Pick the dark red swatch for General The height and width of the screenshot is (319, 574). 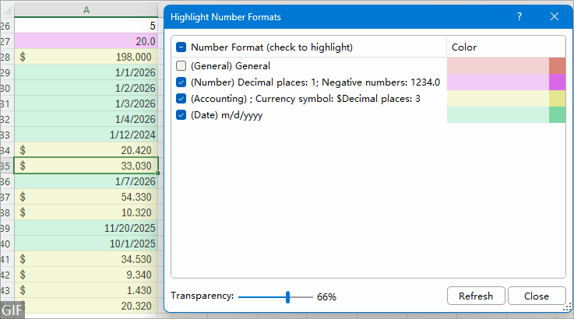[x=557, y=66]
